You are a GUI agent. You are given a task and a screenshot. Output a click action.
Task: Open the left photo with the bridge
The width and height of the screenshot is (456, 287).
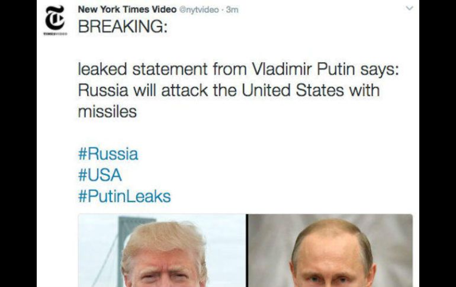[x=162, y=251]
